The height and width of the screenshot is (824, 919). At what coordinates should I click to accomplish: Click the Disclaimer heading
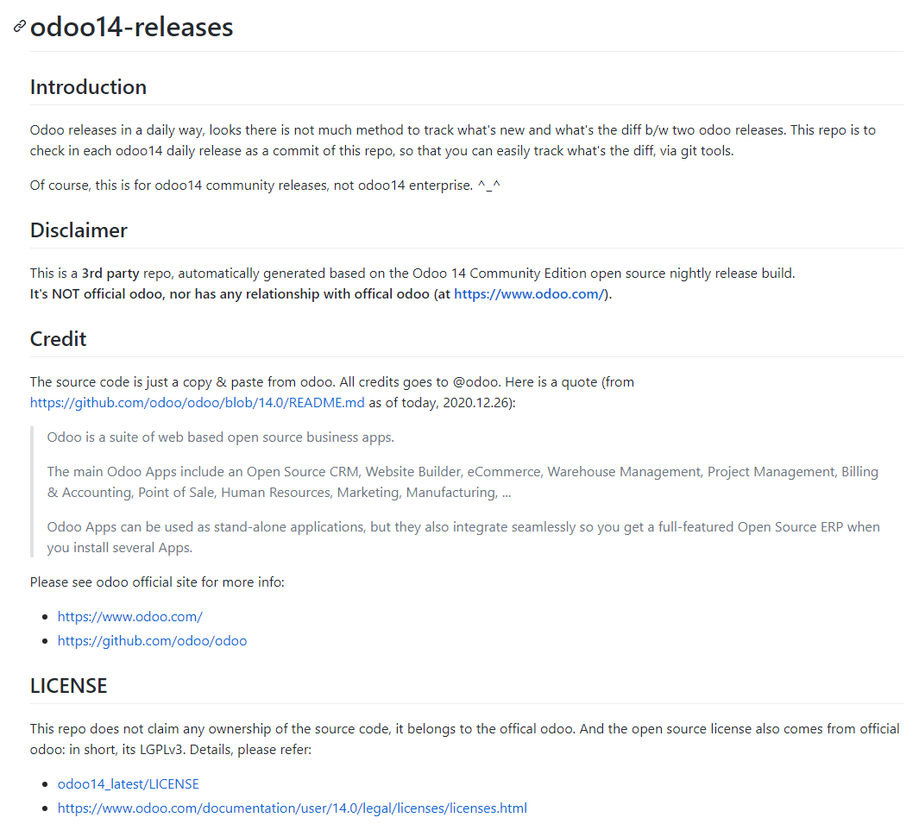click(x=79, y=230)
